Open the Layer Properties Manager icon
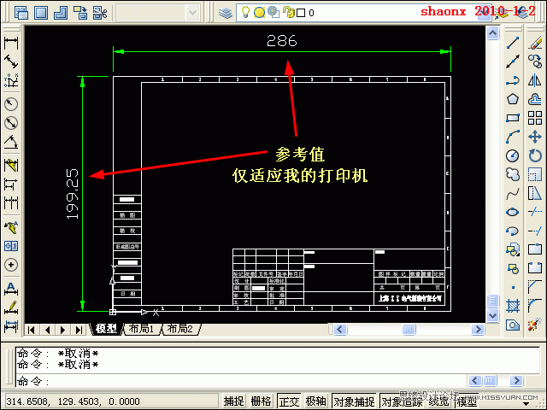The image size is (547, 410). [226, 13]
